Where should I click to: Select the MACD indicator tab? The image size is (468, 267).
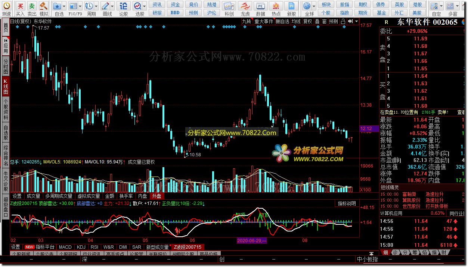click(x=65, y=247)
